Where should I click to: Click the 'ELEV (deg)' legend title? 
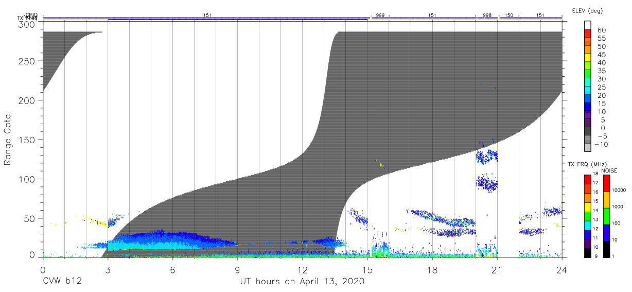coord(587,10)
